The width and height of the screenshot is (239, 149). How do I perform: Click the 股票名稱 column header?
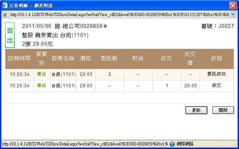coord(63,59)
